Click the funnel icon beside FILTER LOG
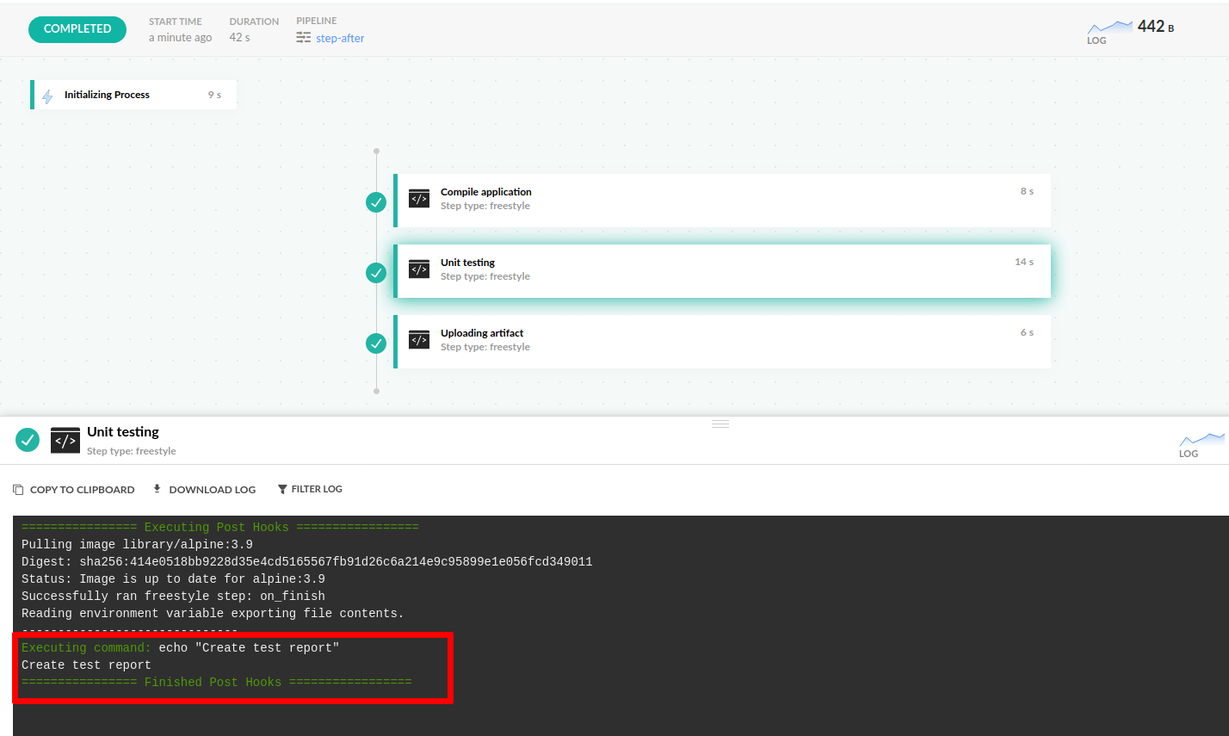Screen dimensions: 1229x736 282,488
